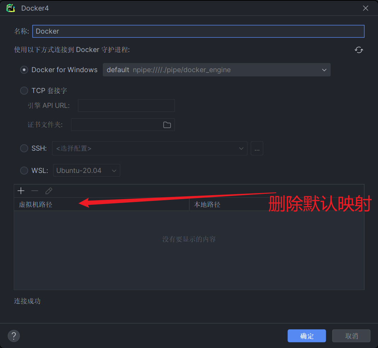378x348 pixels.
Task: Click the 连接成功 status text
Action: [x=27, y=301]
